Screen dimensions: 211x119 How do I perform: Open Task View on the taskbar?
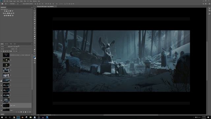(x=10, y=117)
